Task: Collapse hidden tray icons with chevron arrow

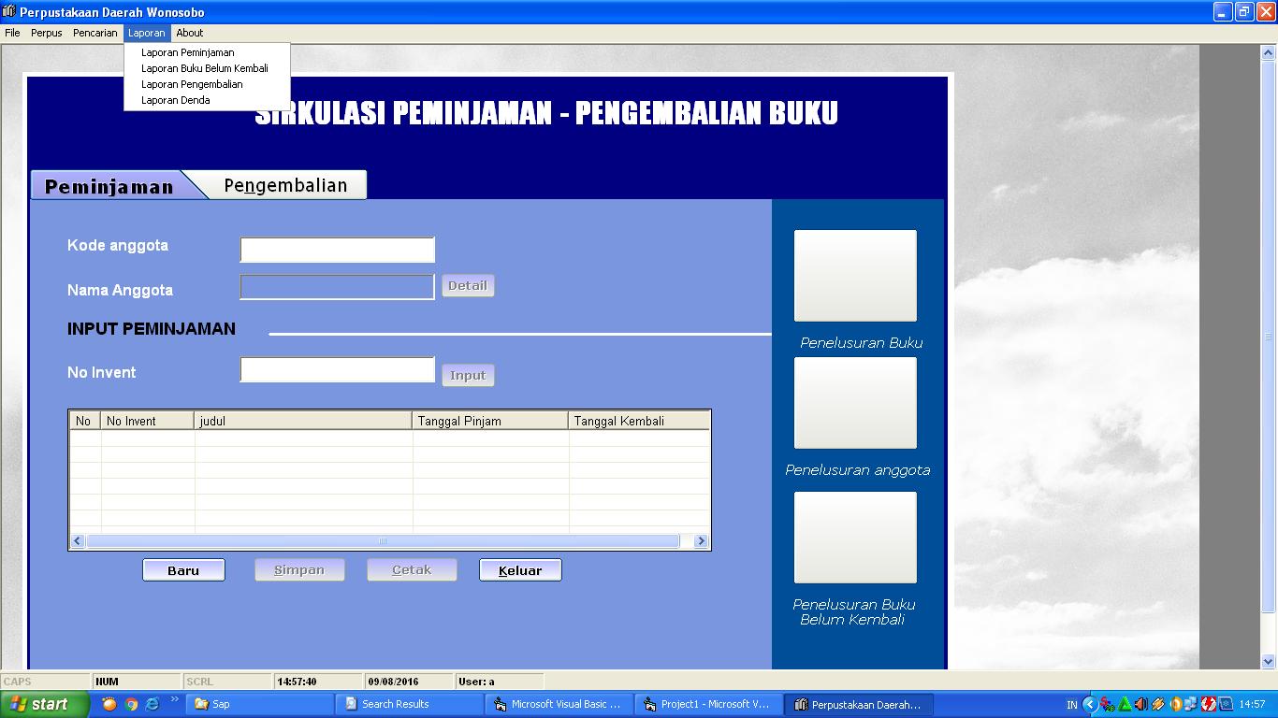Action: pos(1091,704)
